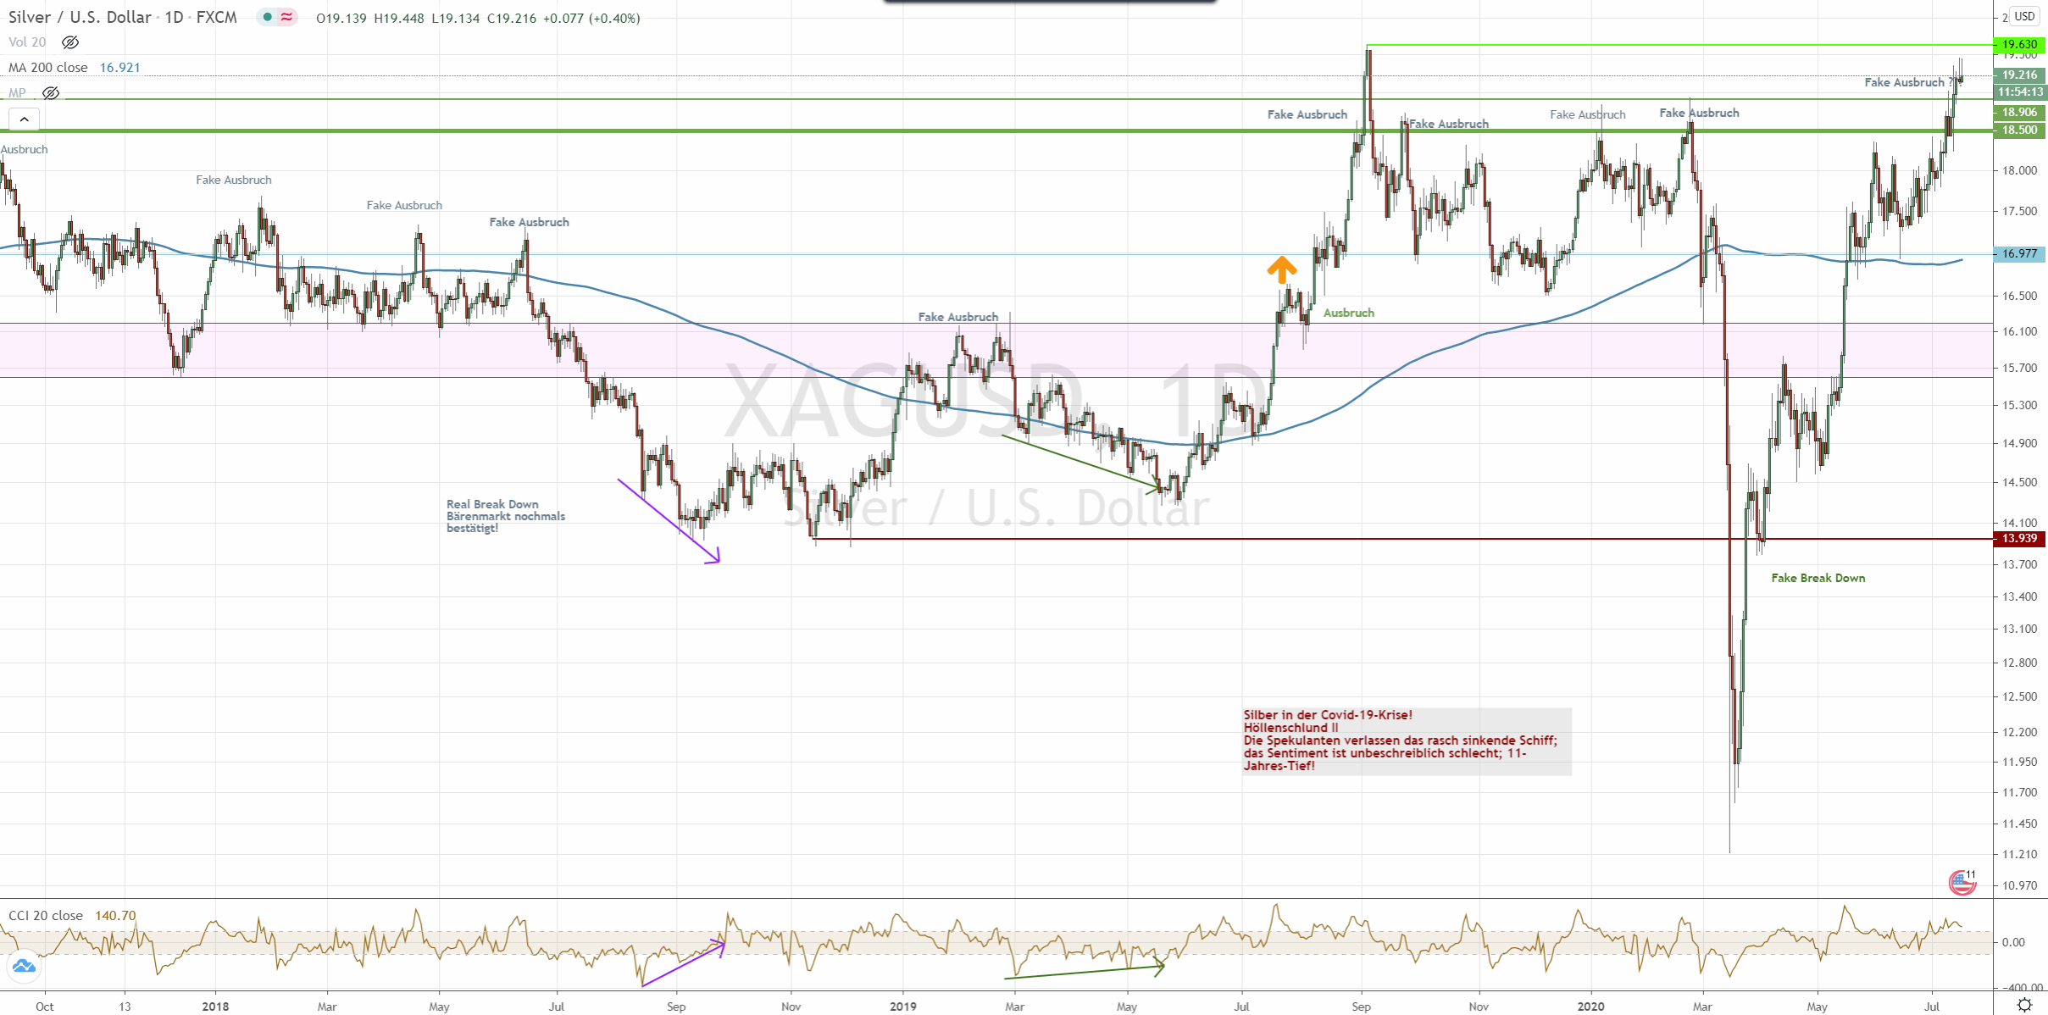This screenshot has width=2048, height=1015.
Task: Toggle visibility of the Vol 20 indicator
Action: click(70, 42)
